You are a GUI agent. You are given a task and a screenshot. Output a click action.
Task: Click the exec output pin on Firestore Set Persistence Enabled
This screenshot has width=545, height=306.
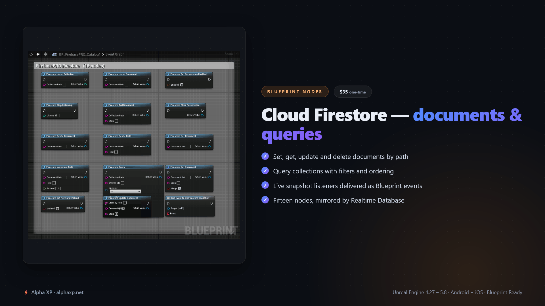(209, 79)
